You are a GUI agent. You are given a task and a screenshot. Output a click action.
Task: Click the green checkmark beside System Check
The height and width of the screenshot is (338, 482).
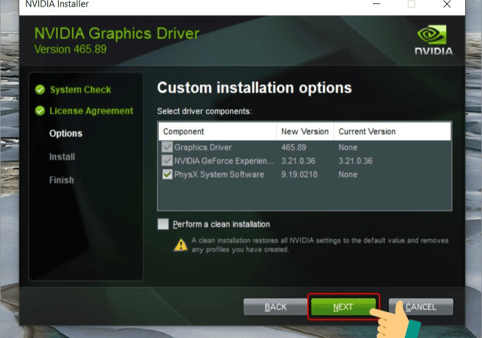coord(40,90)
